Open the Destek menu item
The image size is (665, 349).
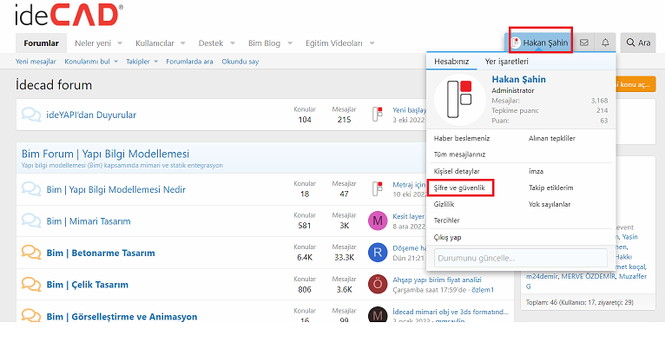pyautogui.click(x=211, y=43)
